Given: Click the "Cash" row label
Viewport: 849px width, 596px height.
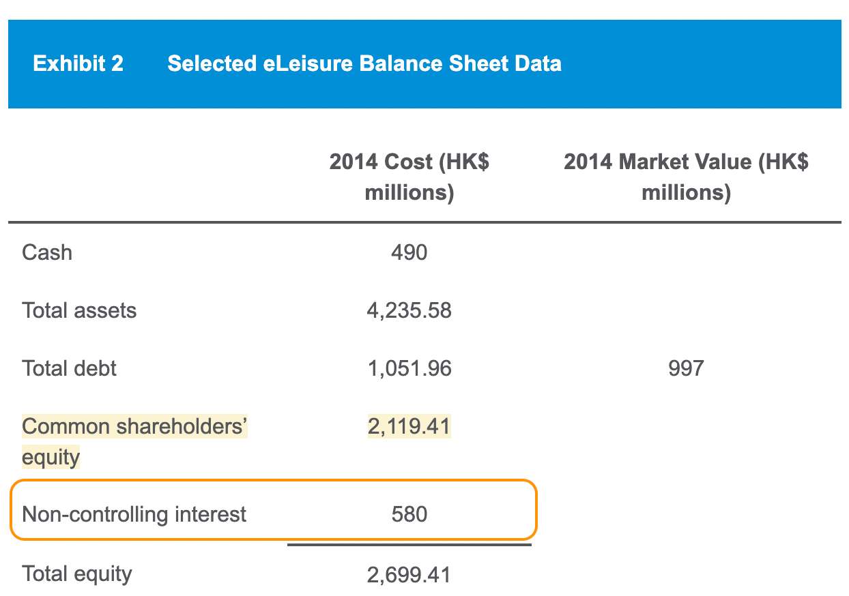Looking at the screenshot, I should 47,252.
